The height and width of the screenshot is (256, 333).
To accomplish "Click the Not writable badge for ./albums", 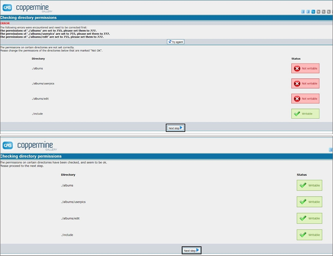I will [305, 68].
